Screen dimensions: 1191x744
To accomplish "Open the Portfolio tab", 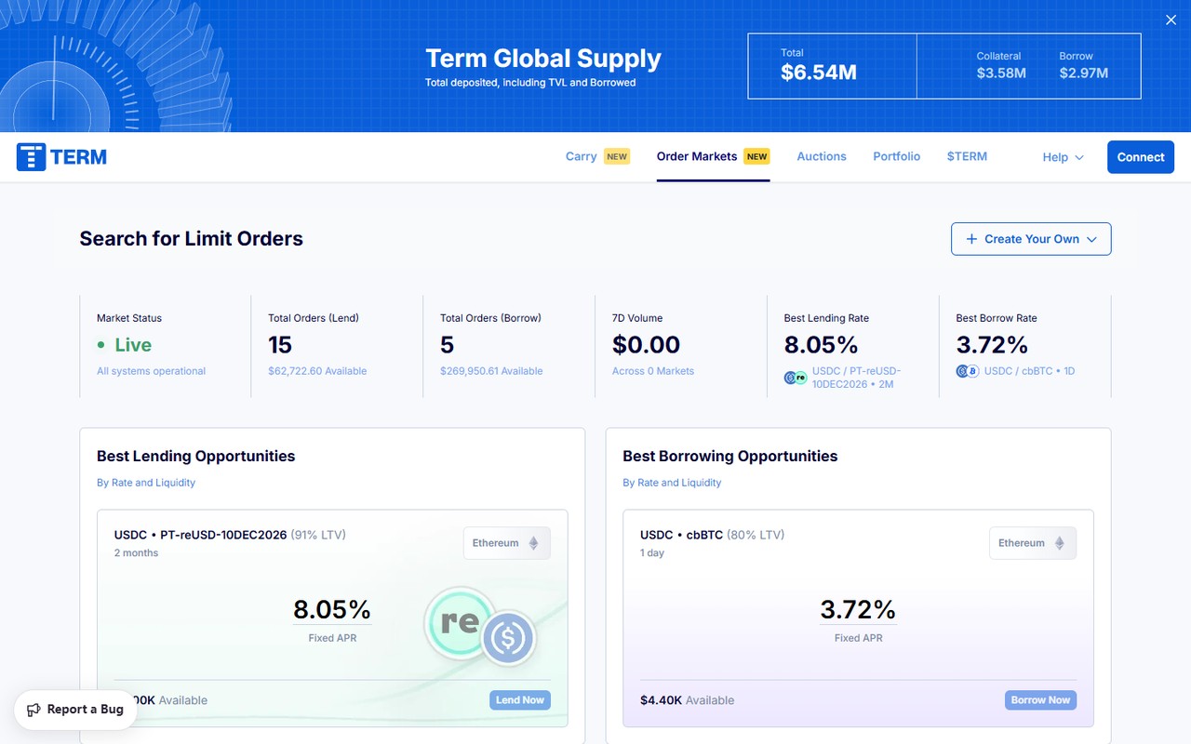I will coord(896,156).
